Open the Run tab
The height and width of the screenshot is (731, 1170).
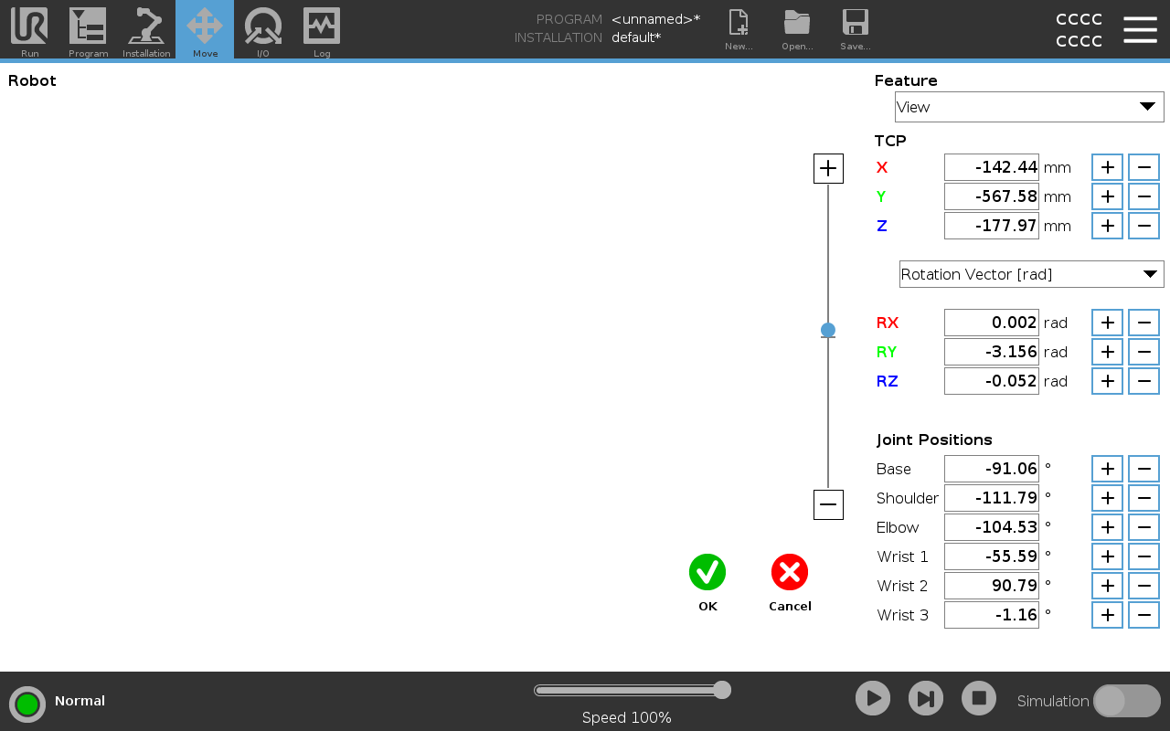tap(29, 29)
